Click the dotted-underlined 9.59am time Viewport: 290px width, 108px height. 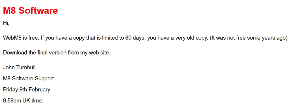(12, 101)
